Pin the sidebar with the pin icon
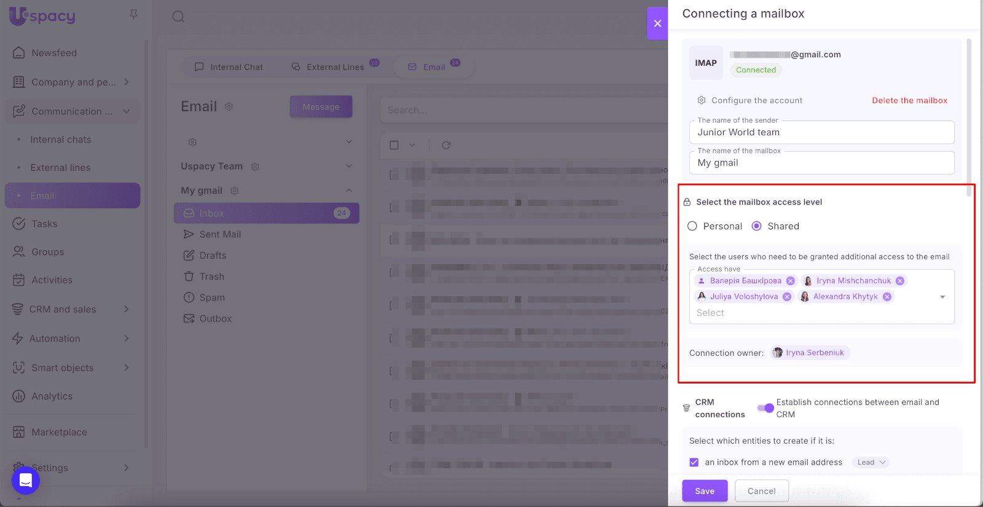Viewport: 983px width, 507px height. (133, 14)
